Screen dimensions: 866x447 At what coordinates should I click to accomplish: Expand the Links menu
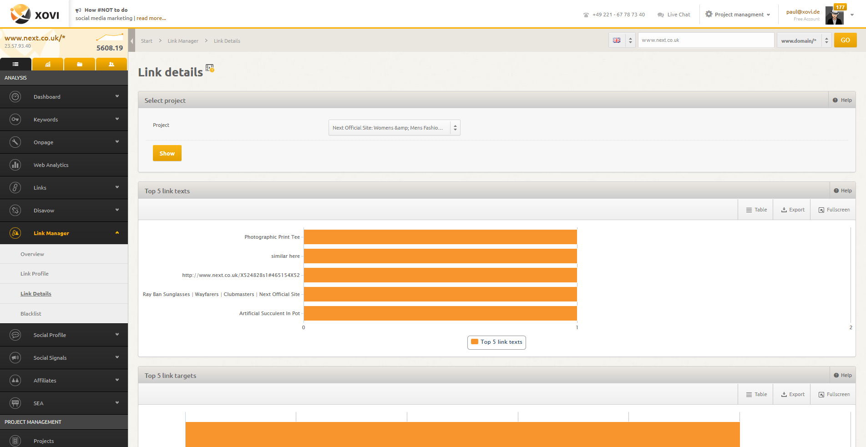[x=117, y=187]
